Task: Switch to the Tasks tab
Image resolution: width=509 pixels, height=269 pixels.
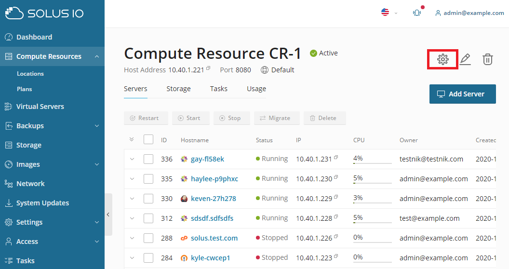Action: click(218, 89)
